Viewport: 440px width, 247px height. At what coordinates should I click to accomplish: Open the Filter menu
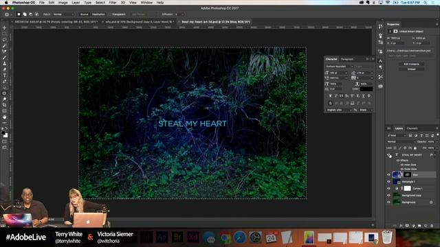[x=113, y=3]
